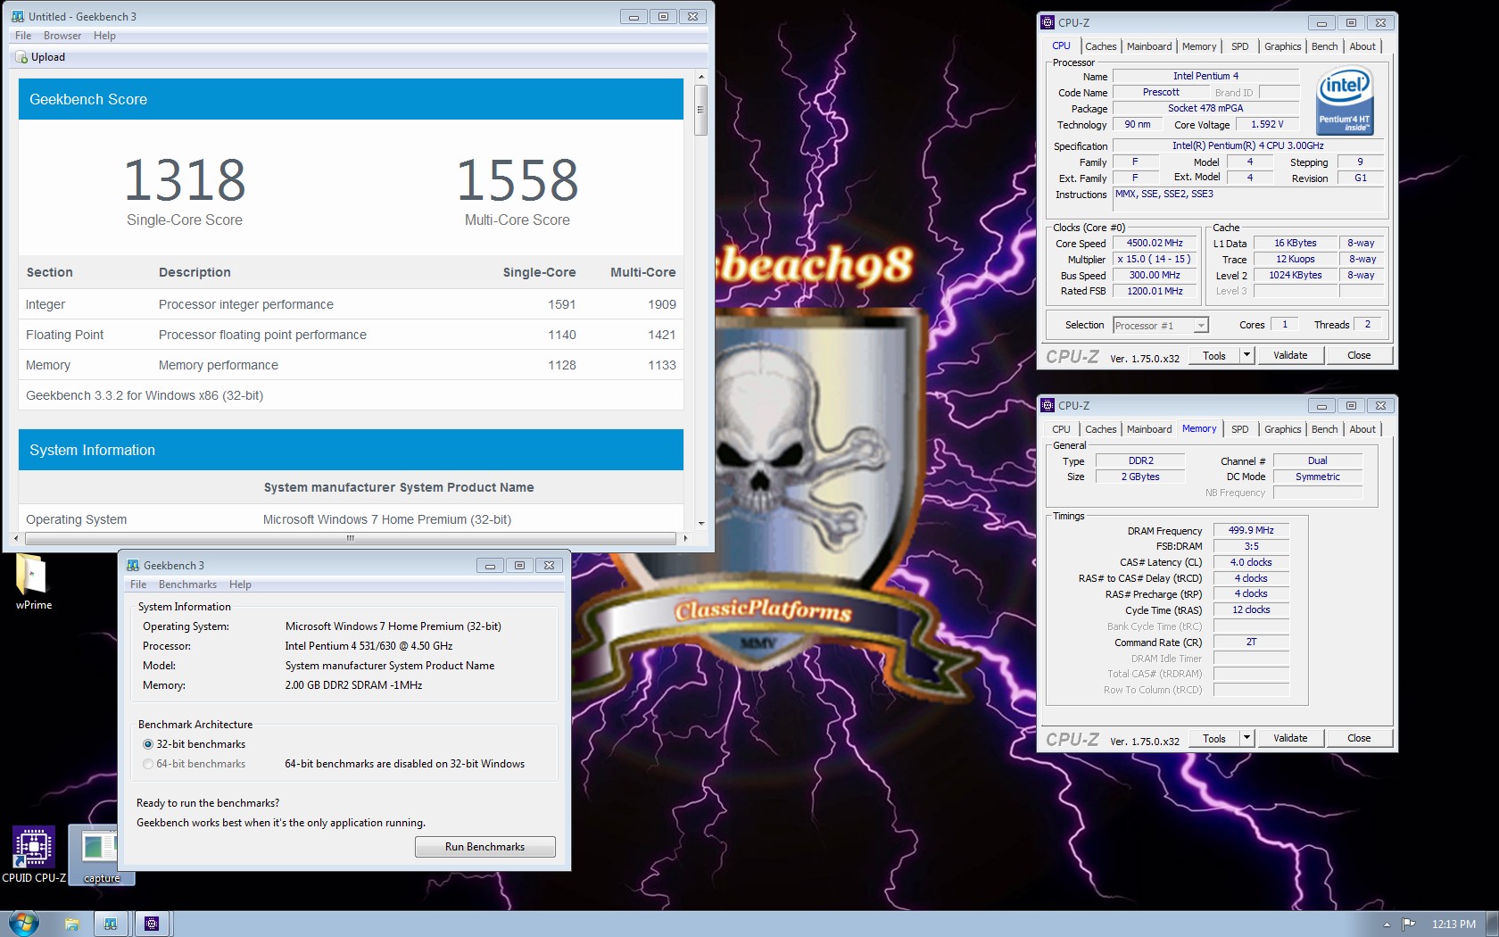This screenshot has height=937, width=1499.
Task: Open Browser menu in Geekbench
Action: 62,36
